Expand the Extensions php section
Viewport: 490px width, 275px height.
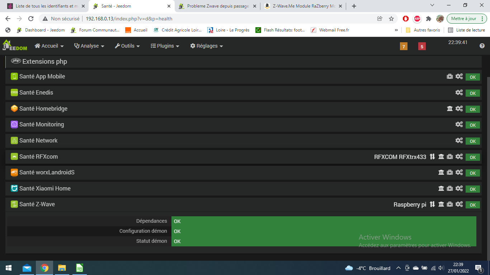(x=44, y=62)
